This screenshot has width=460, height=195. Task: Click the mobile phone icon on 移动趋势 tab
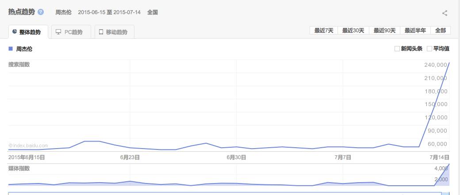point(101,32)
